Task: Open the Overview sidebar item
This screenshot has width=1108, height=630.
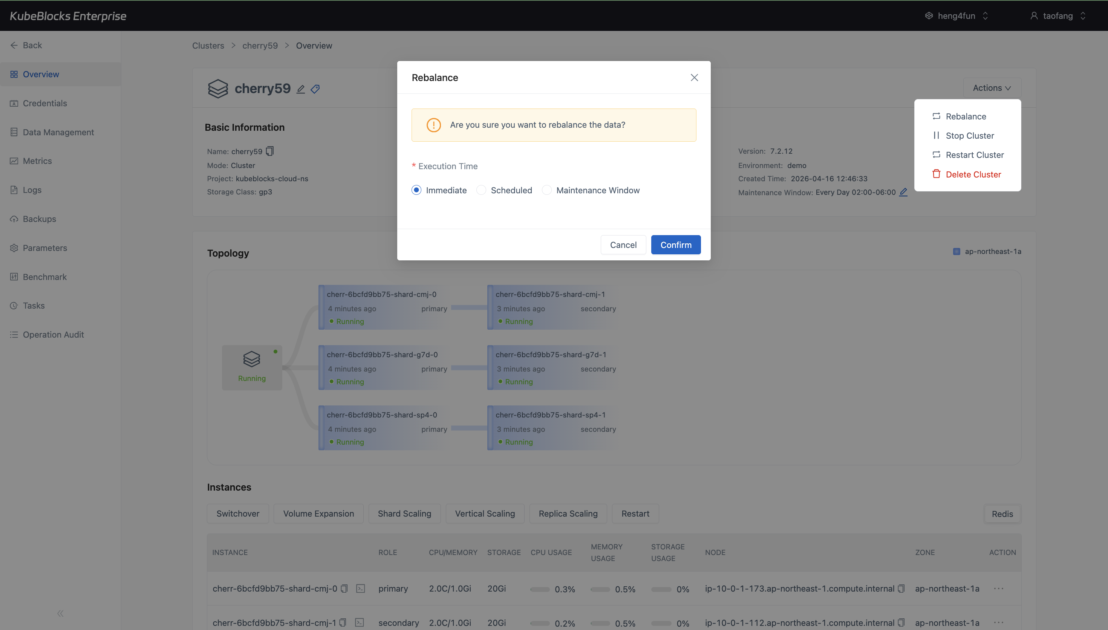Action: click(60, 75)
